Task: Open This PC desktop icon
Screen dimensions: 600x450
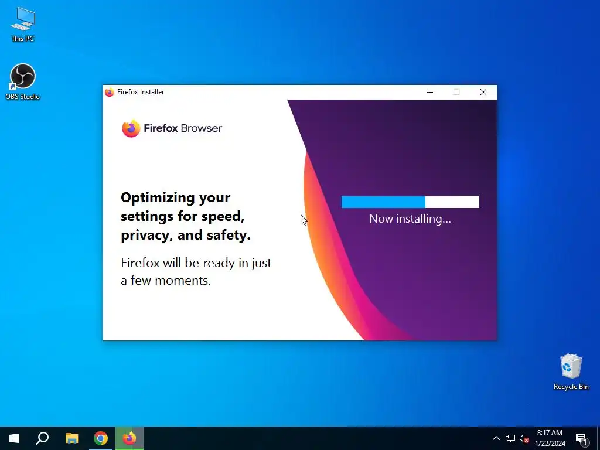Action: (23, 25)
